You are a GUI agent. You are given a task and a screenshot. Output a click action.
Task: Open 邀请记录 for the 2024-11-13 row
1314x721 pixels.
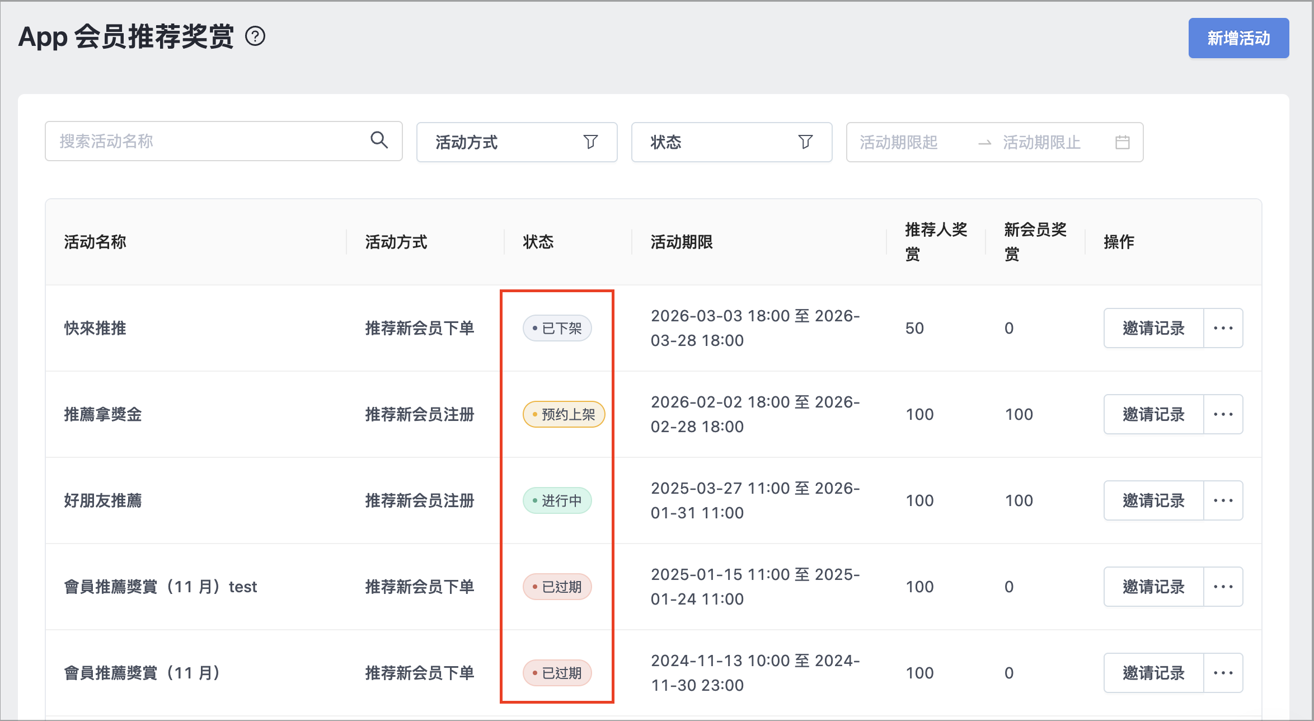(x=1153, y=673)
